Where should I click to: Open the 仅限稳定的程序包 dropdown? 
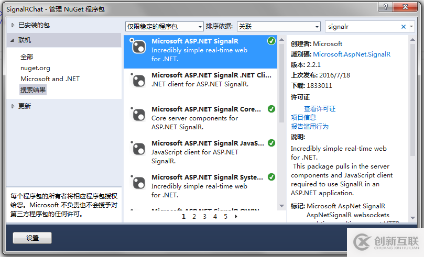click(x=165, y=27)
